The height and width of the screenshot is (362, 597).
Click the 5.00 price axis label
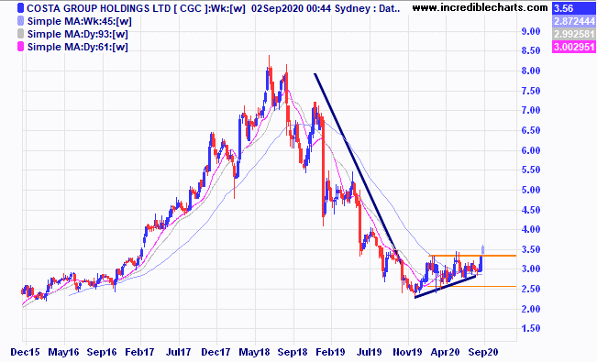(x=531, y=190)
